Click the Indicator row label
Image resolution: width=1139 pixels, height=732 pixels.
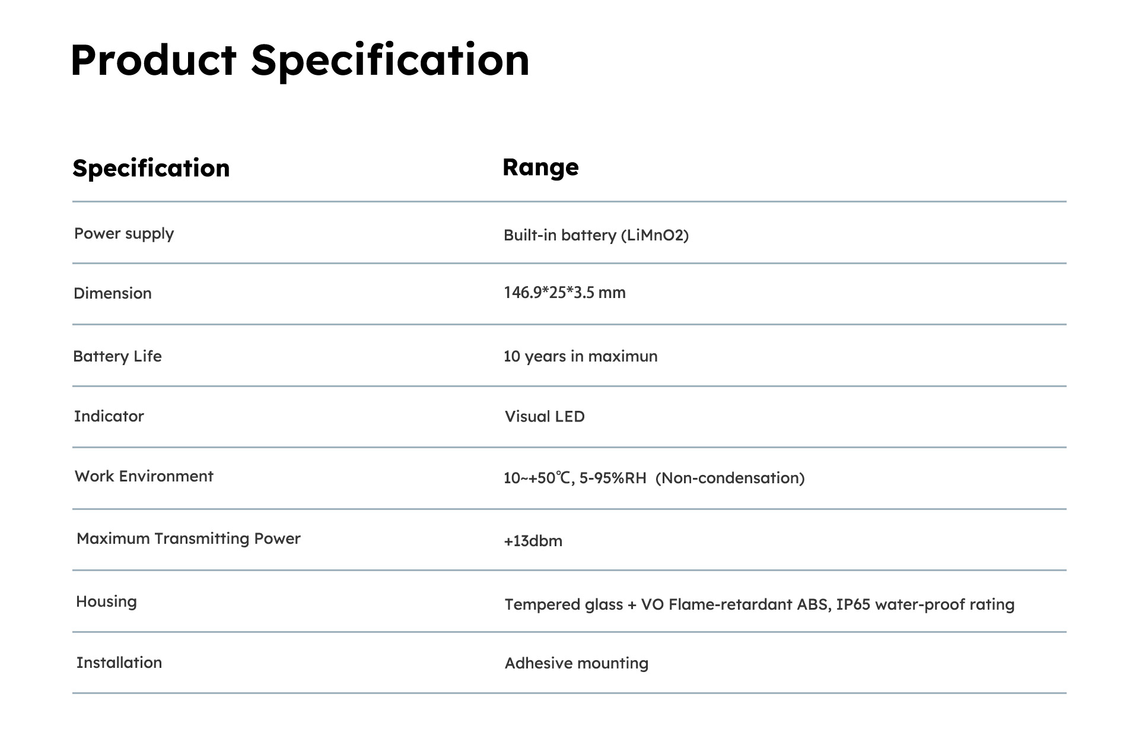pos(109,416)
